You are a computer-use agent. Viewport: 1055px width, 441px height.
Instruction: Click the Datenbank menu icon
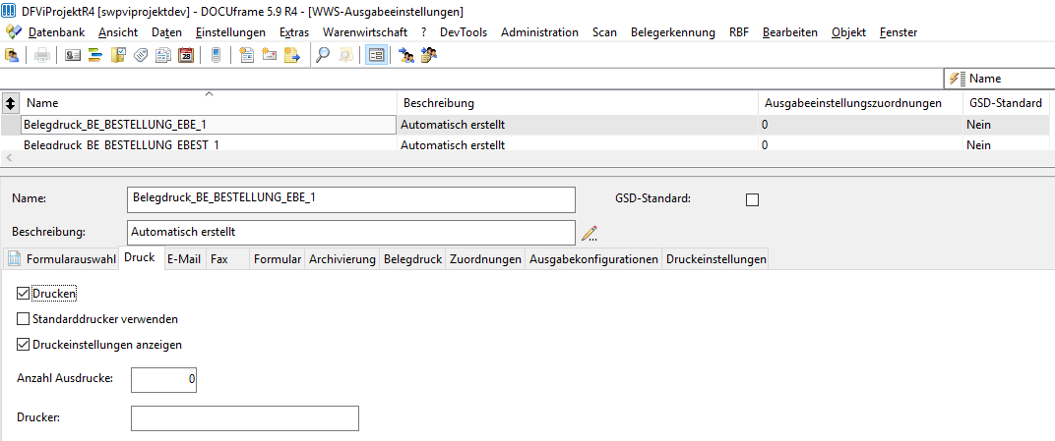[x=14, y=31]
